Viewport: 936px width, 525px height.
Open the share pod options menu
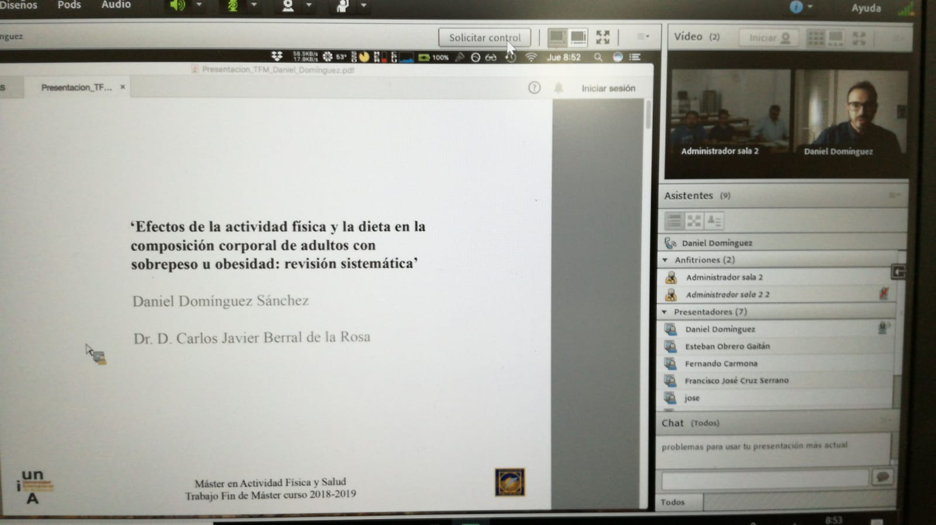pos(643,36)
